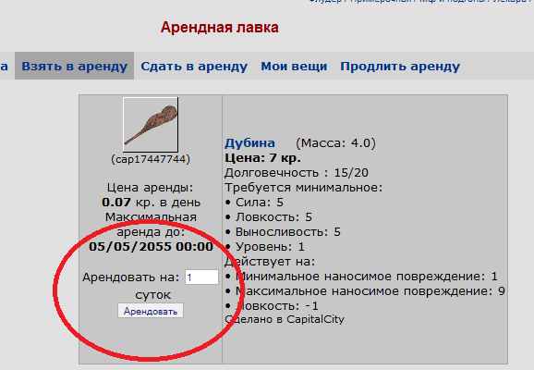Select the item ID cap17447744

[151, 159]
